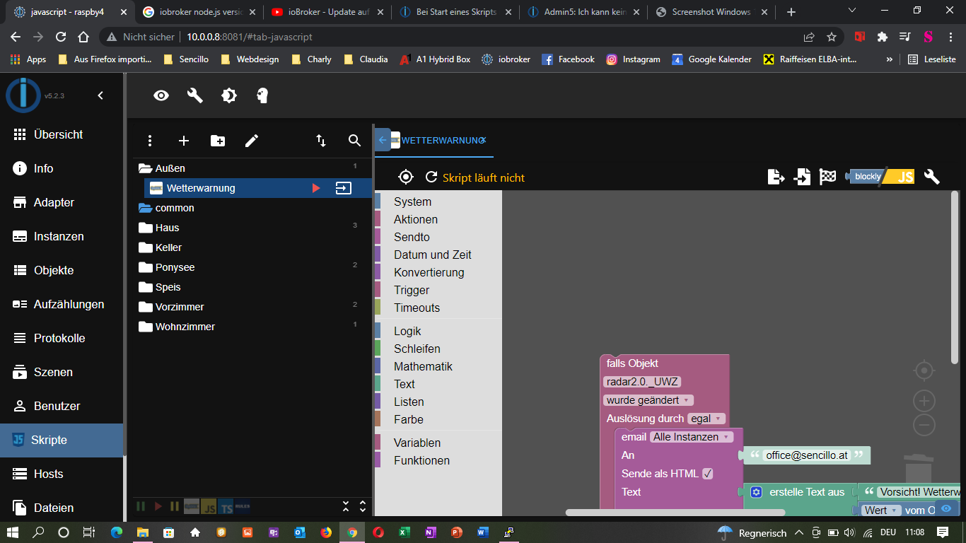Click the locate target icon beside the restart icon
Image resolution: width=966 pixels, height=543 pixels.
(406, 177)
